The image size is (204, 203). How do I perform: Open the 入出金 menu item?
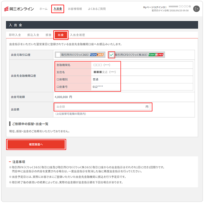click(58, 9)
